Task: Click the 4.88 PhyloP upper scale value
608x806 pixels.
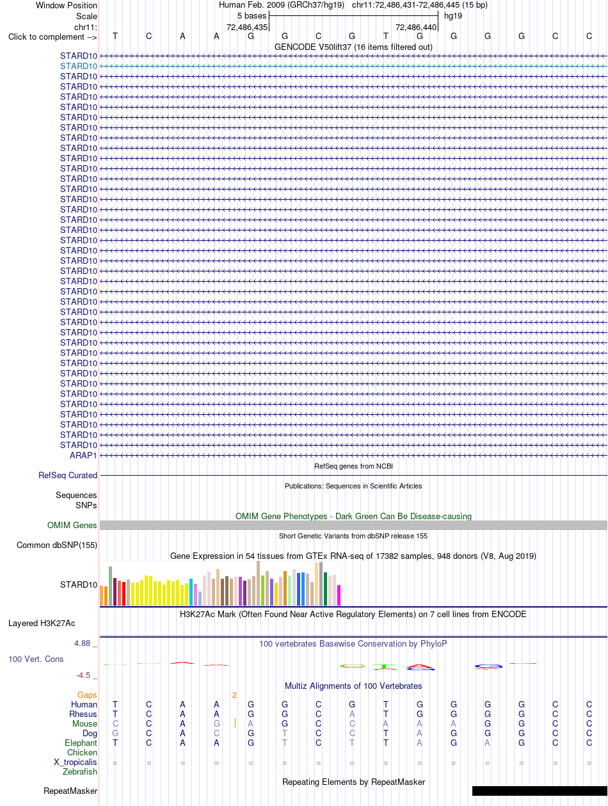Action: (86, 643)
